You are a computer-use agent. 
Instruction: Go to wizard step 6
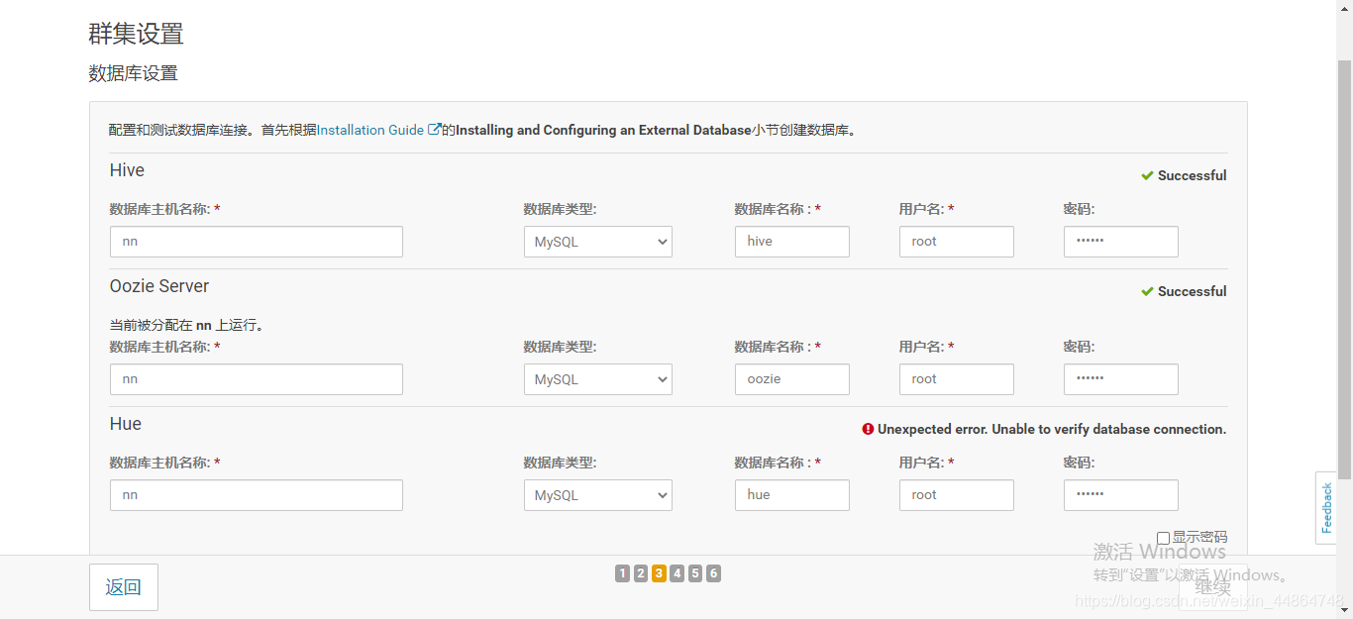tap(713, 573)
